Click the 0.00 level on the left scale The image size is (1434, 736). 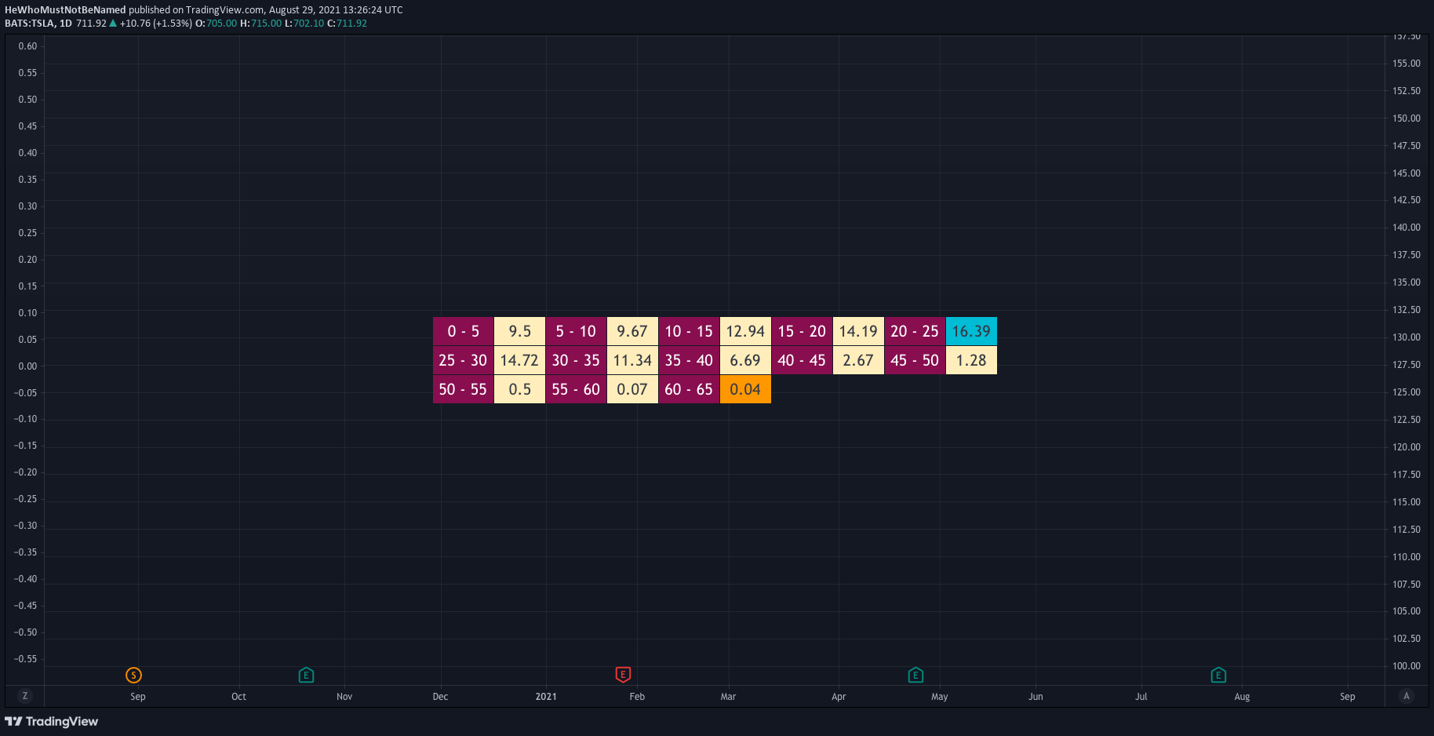pyautogui.click(x=27, y=366)
